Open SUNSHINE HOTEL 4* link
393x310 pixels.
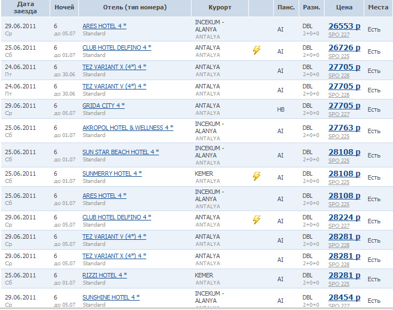111,297
